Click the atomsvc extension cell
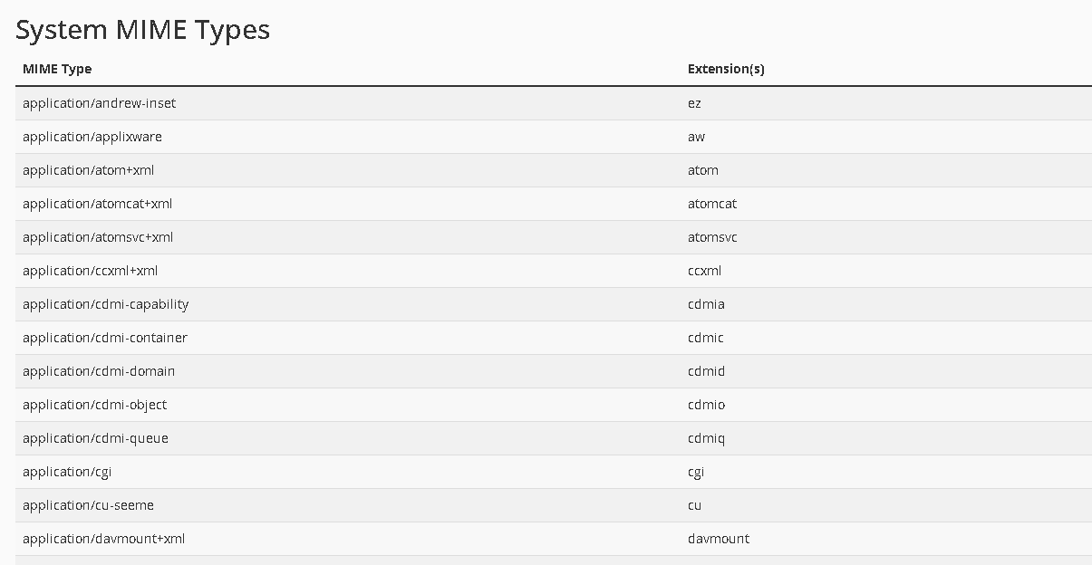The image size is (1092, 565). coord(712,237)
